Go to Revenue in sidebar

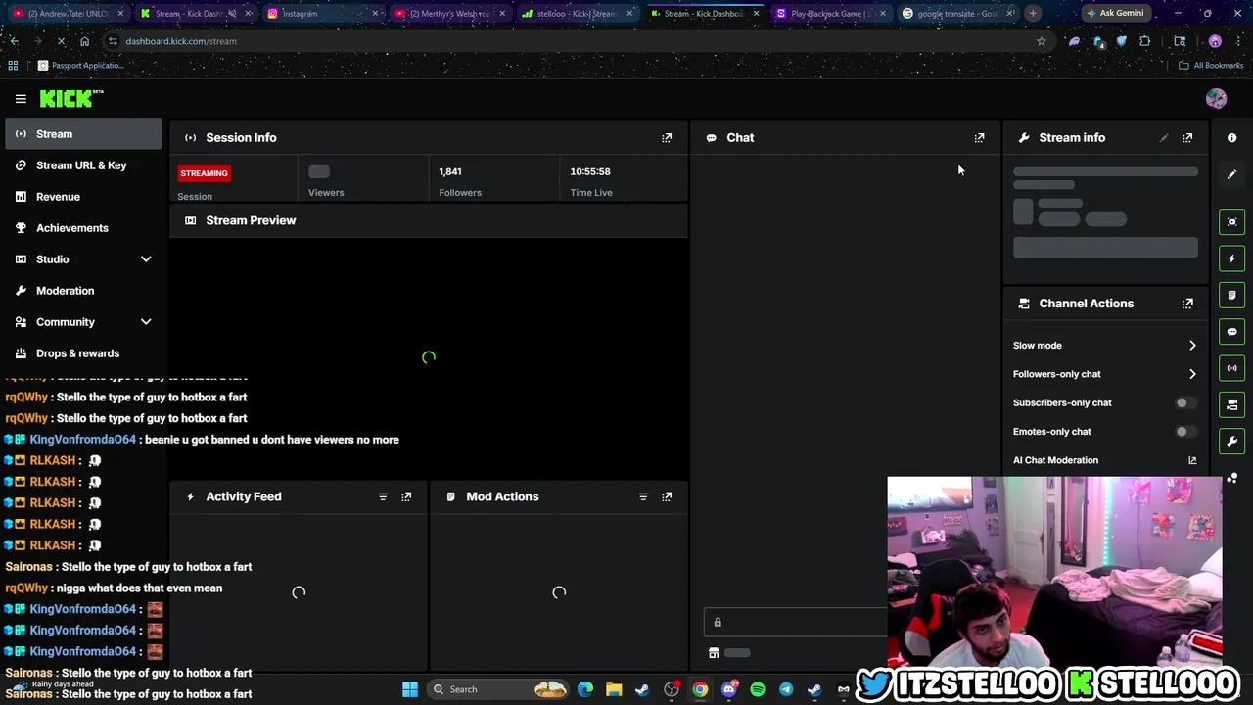click(83, 197)
